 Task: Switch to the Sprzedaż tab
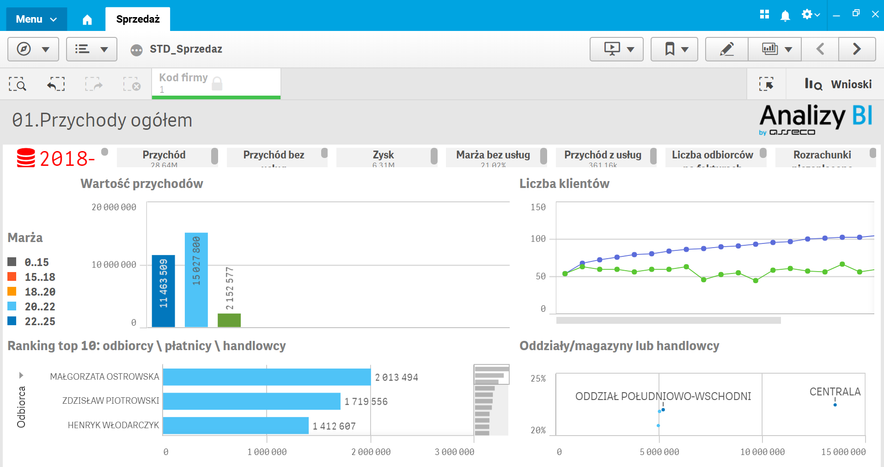pyautogui.click(x=138, y=19)
